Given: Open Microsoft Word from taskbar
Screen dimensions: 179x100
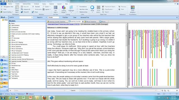Looking at the screenshot, I should [17, 97].
